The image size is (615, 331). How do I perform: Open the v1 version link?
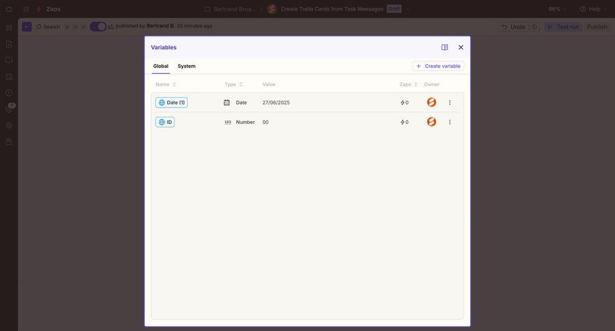coord(111,26)
